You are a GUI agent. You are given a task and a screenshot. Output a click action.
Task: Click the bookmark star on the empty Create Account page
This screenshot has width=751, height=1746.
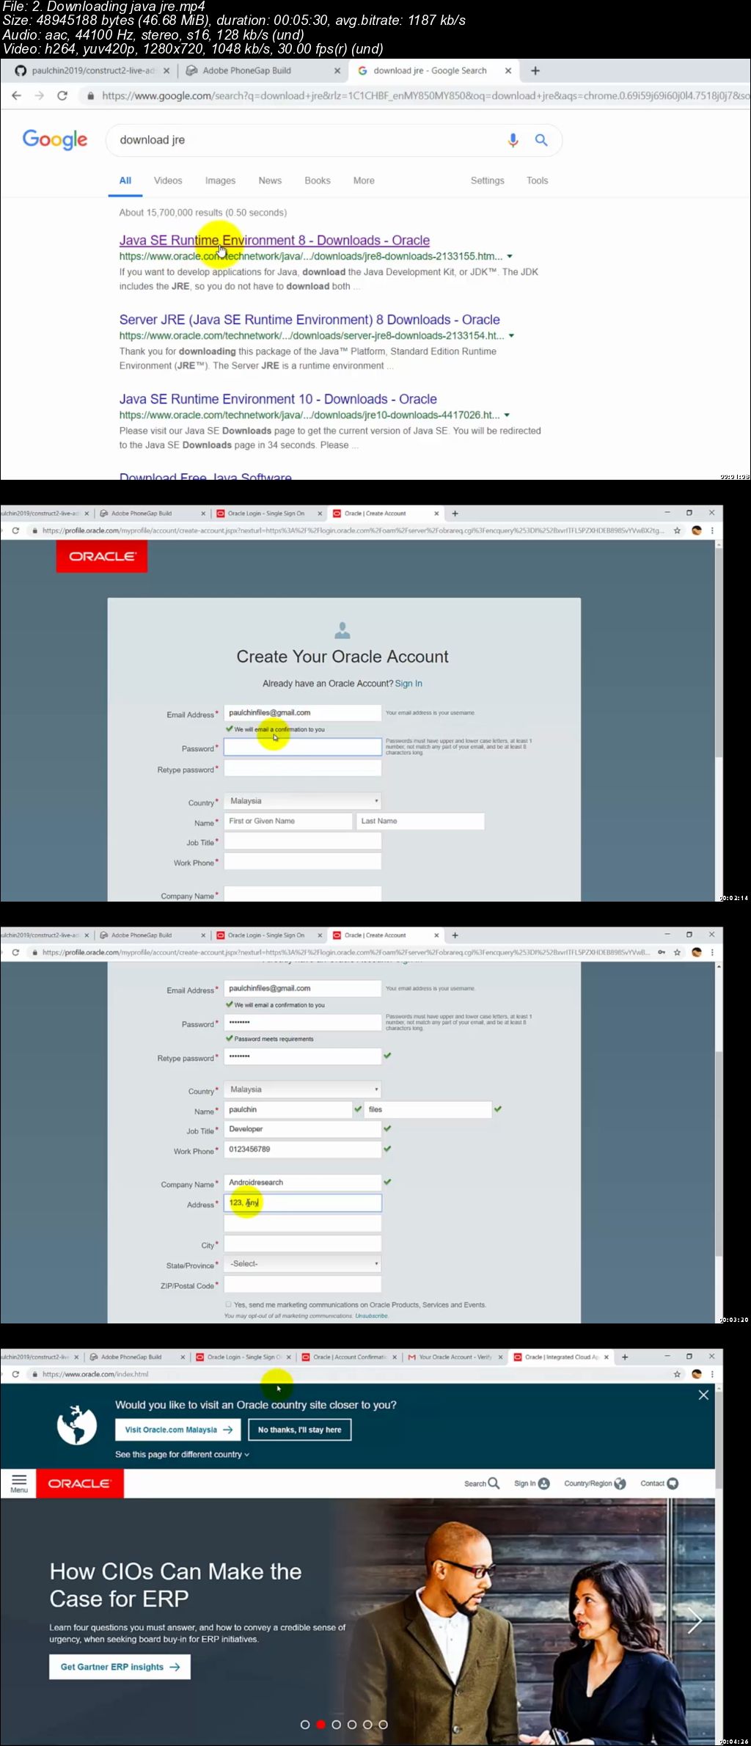coord(677,530)
